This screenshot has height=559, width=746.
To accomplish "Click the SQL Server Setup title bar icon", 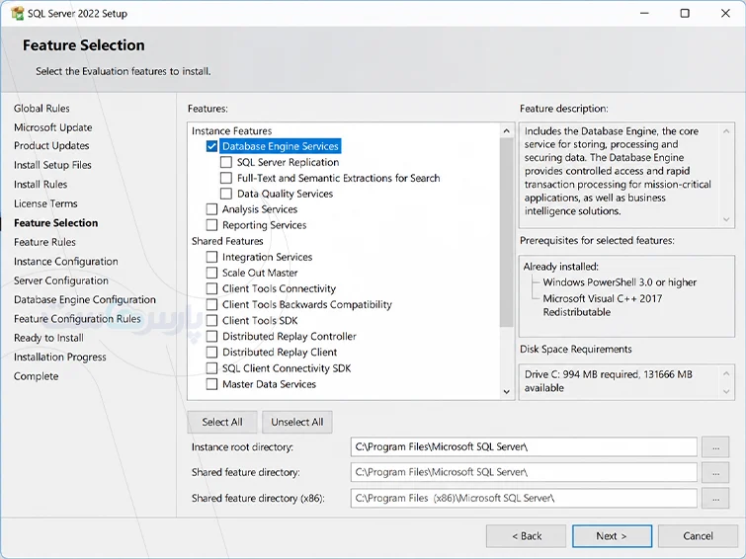I will (17, 13).
